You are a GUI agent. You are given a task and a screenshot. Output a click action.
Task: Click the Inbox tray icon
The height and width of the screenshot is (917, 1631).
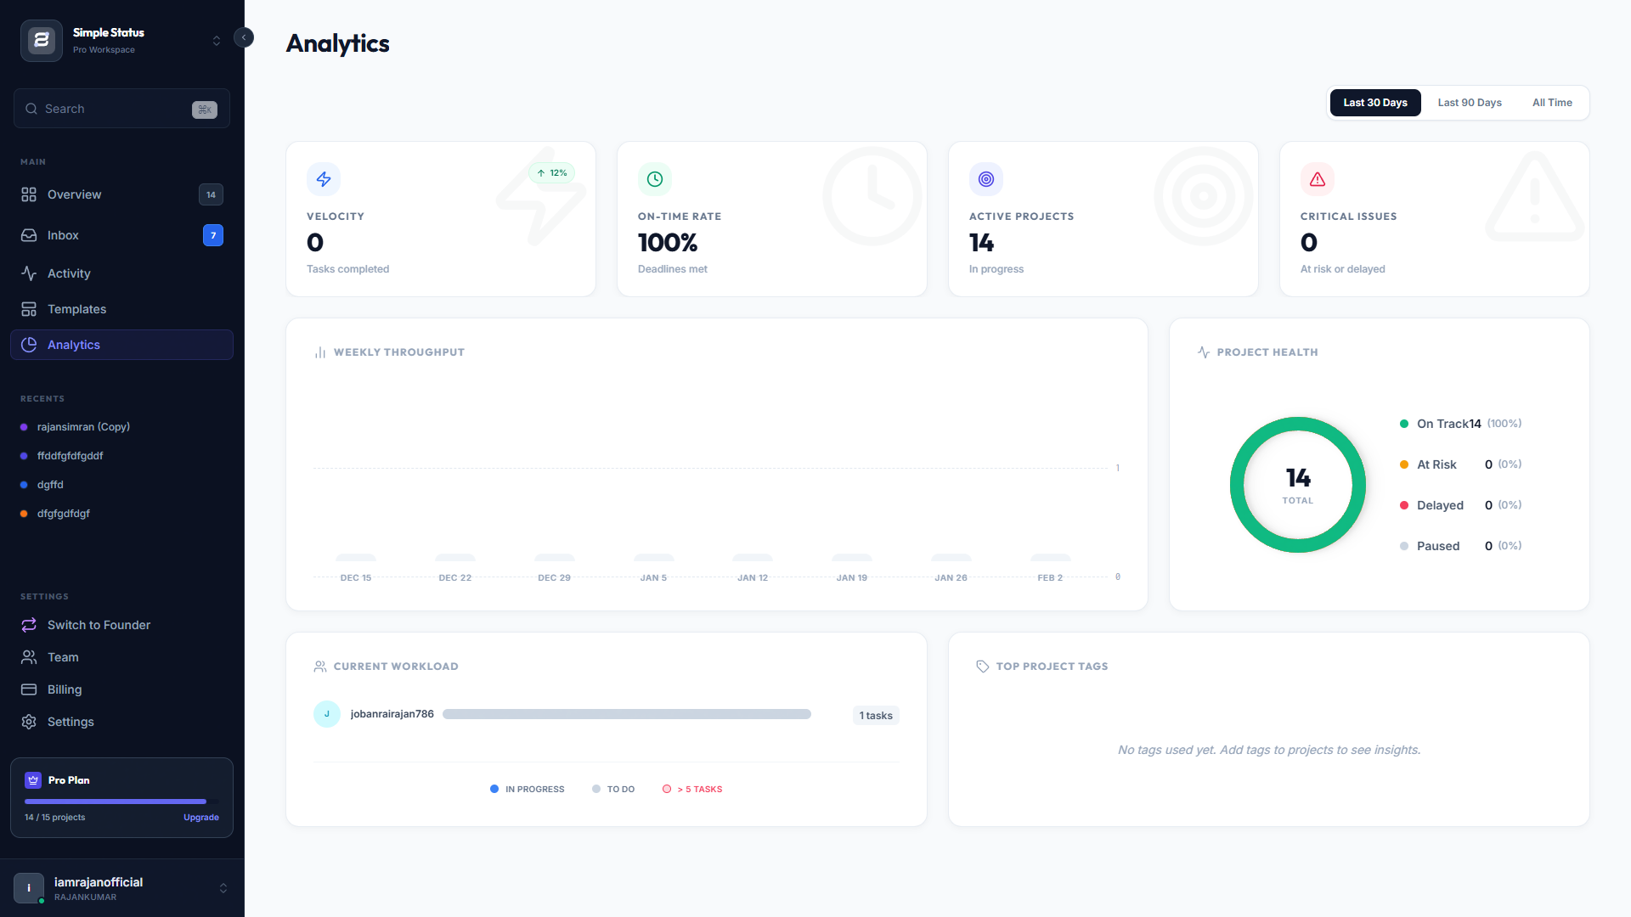29,235
